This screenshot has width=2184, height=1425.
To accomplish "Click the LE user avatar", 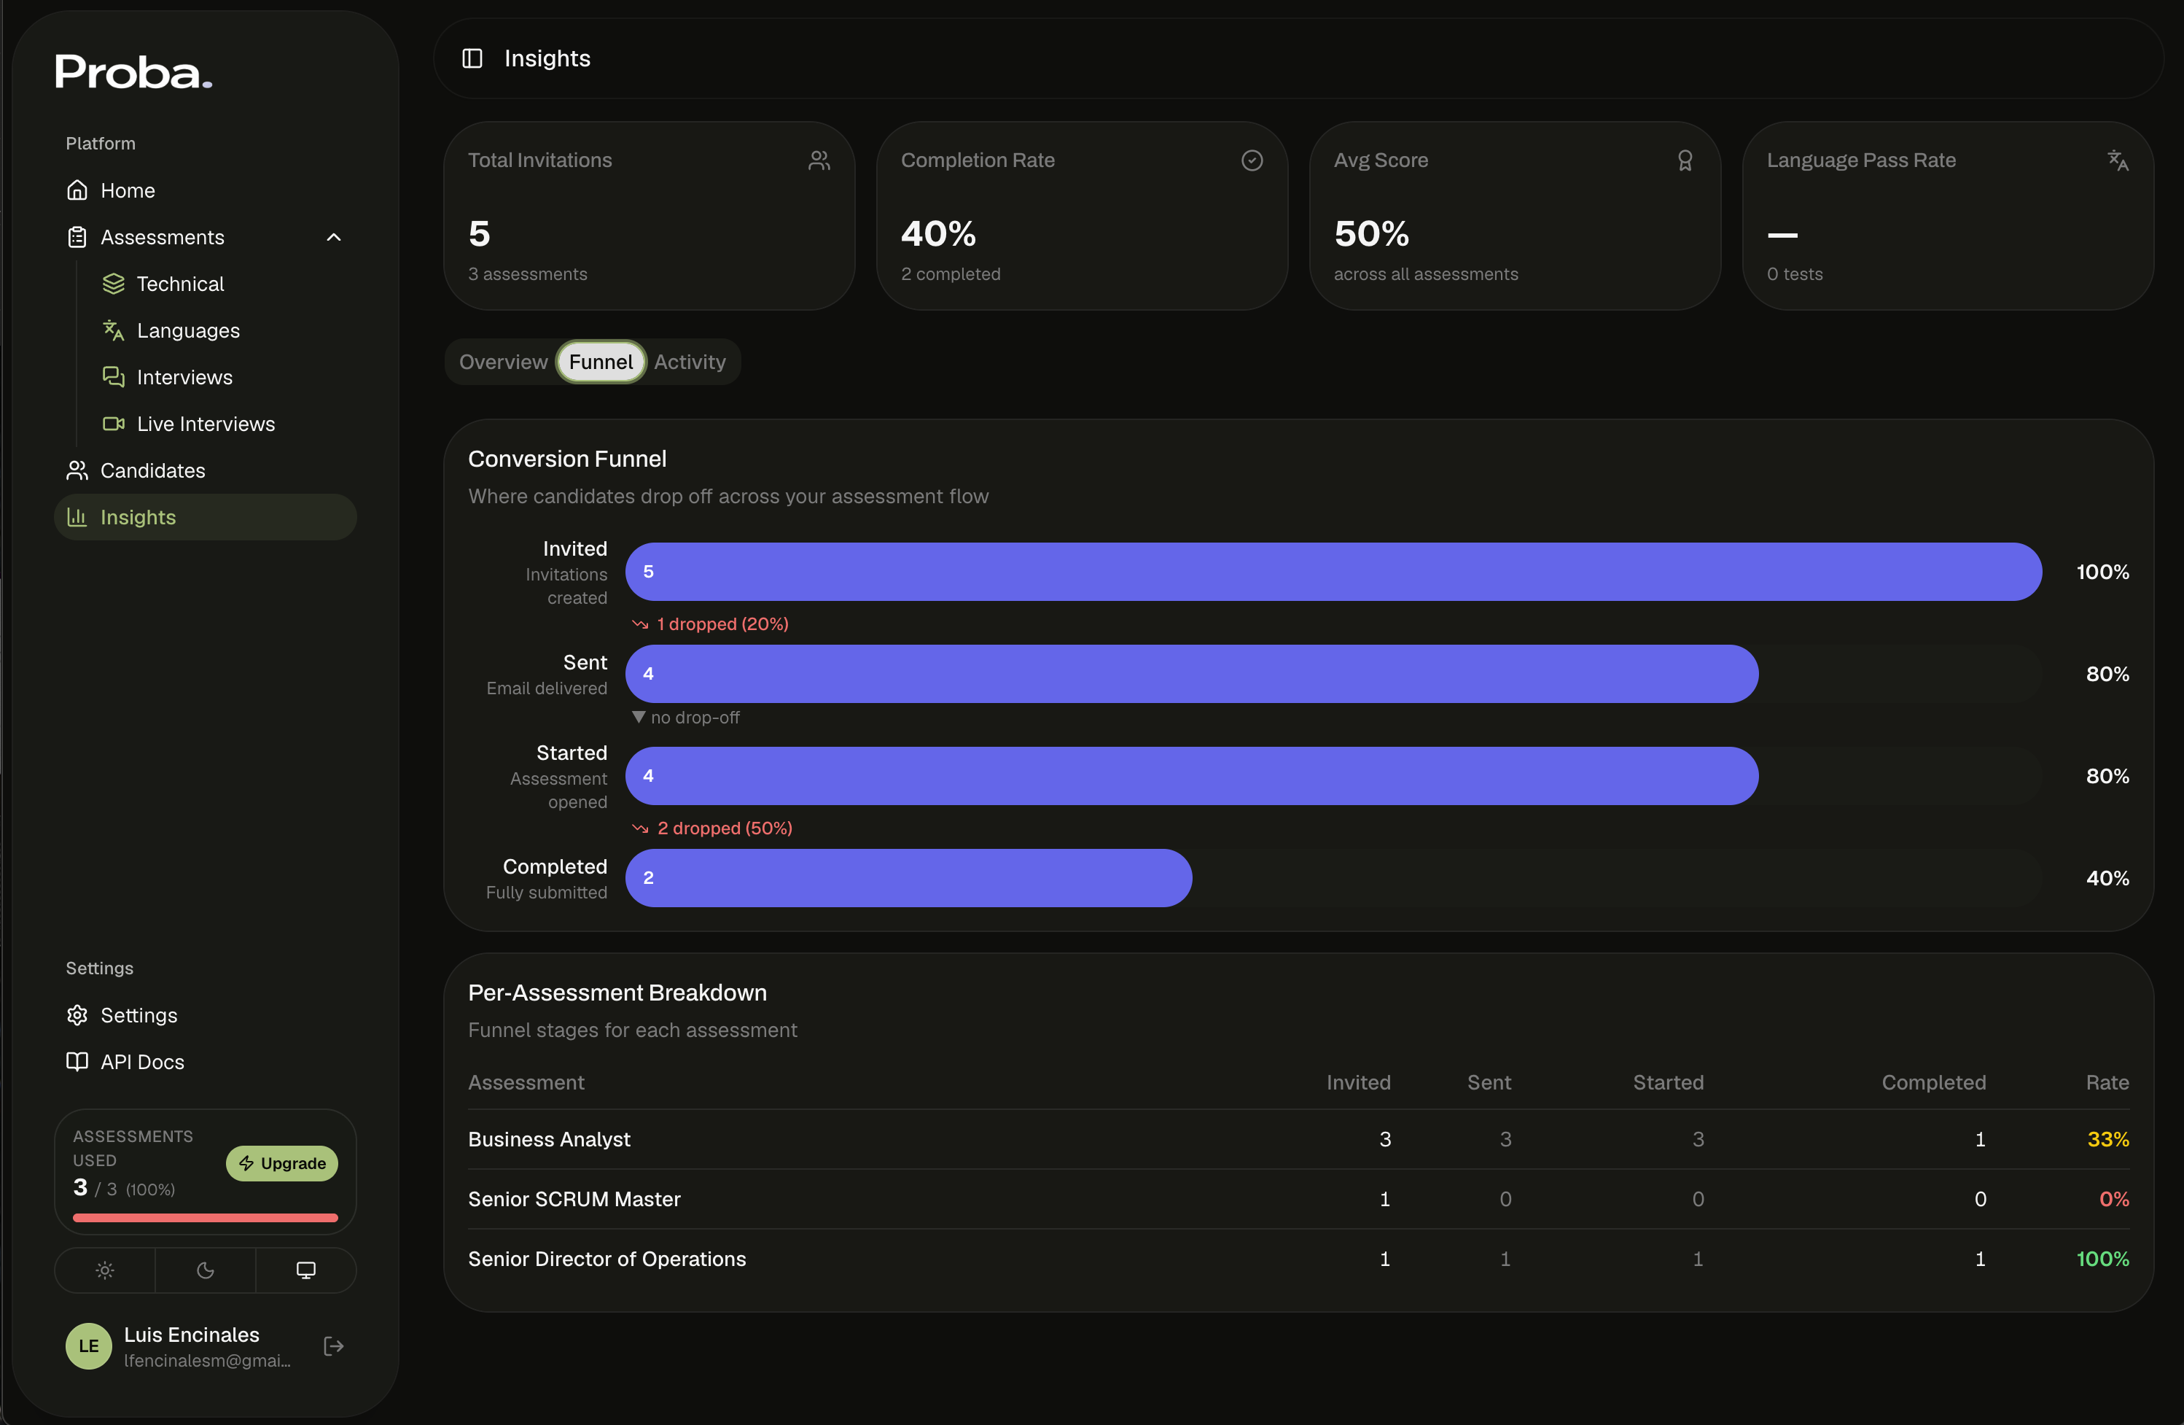I will click(89, 1346).
